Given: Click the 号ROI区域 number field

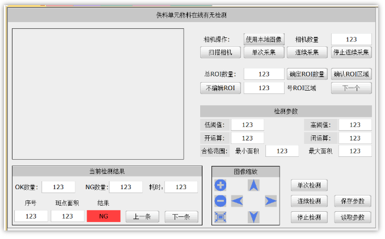Looking at the screenshot, I should (x=264, y=88).
